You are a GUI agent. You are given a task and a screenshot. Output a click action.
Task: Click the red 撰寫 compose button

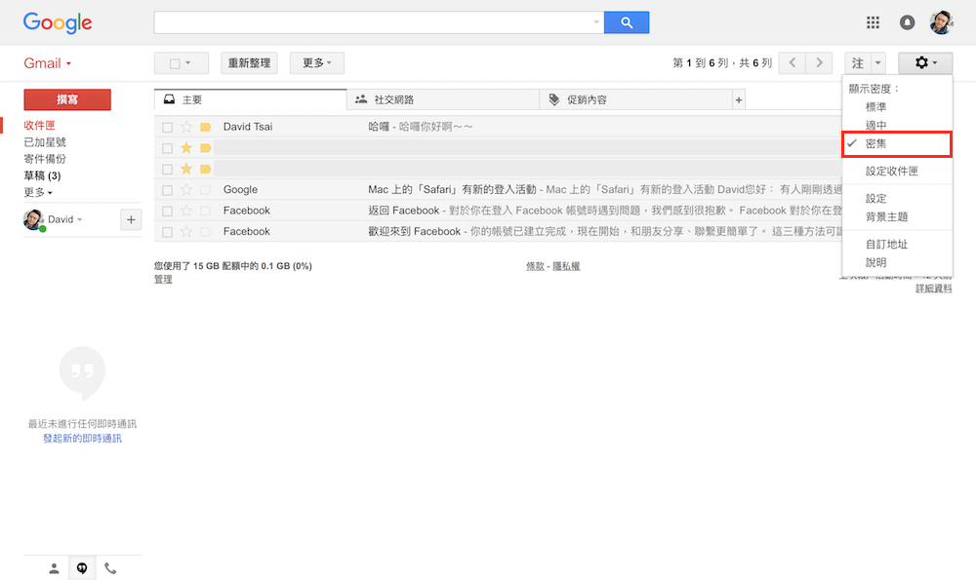(67, 99)
